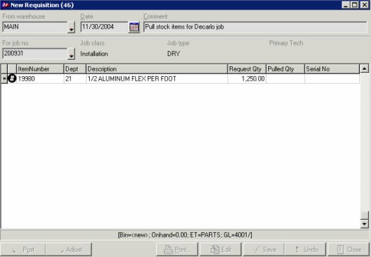
Task: Click the Close button at the bottom
Action: coord(349,249)
